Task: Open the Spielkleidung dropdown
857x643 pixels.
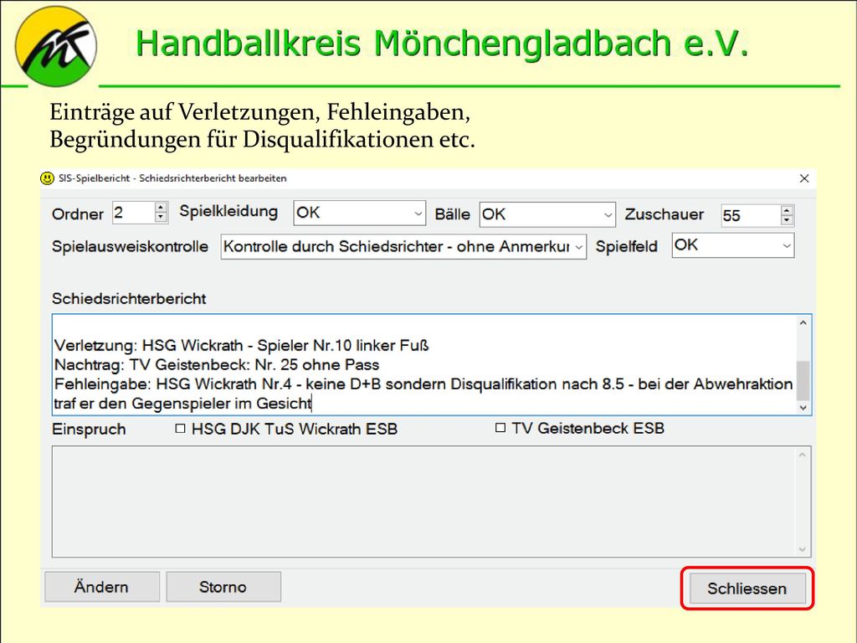Action: point(418,213)
